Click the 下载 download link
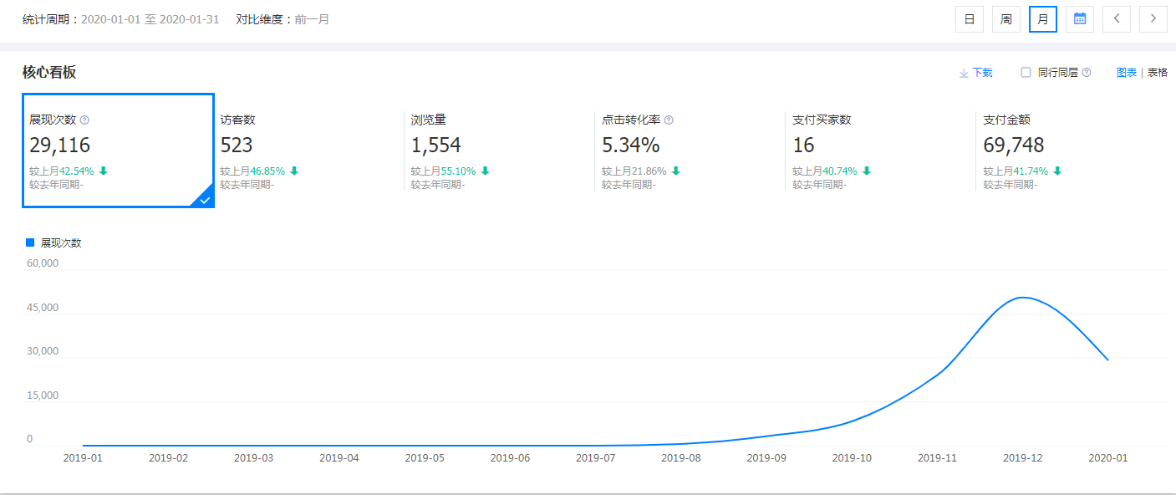This screenshot has height=495, width=1176. point(982,73)
